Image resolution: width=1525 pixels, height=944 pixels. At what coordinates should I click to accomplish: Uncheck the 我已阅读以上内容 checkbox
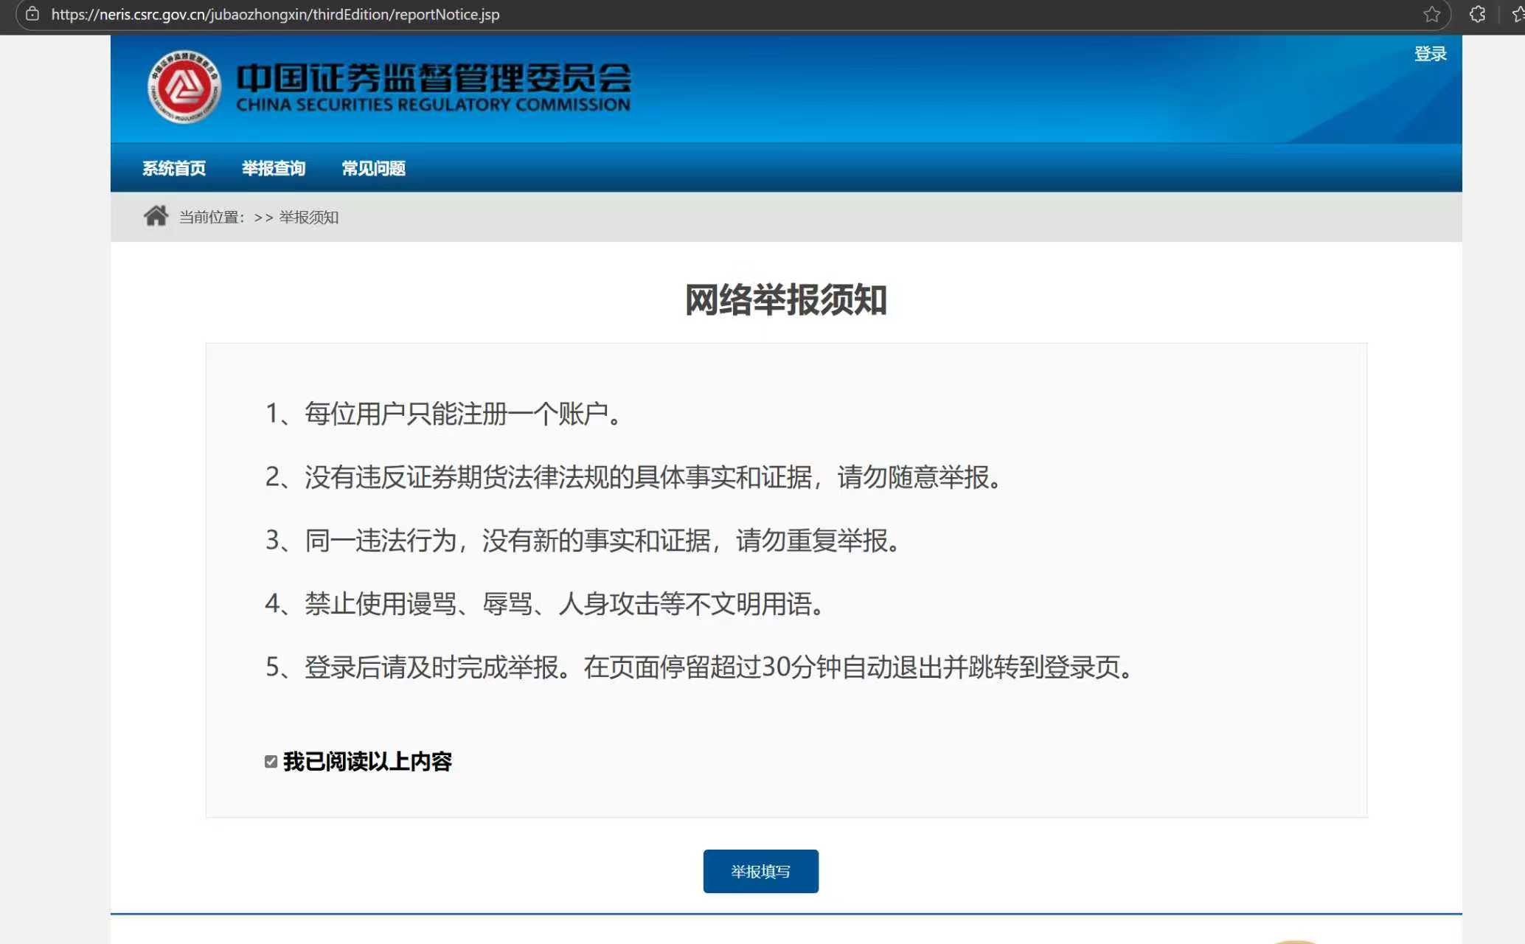coord(271,762)
